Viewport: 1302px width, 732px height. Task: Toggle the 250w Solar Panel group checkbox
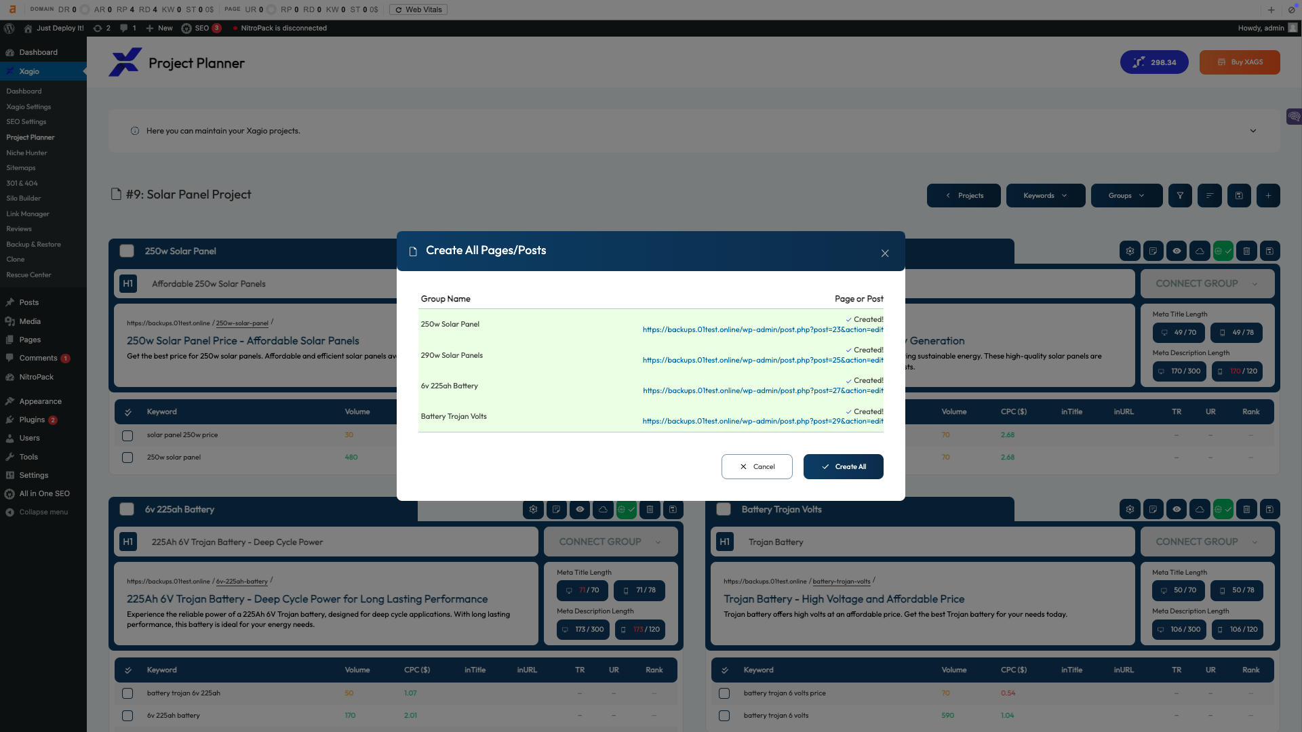click(127, 251)
